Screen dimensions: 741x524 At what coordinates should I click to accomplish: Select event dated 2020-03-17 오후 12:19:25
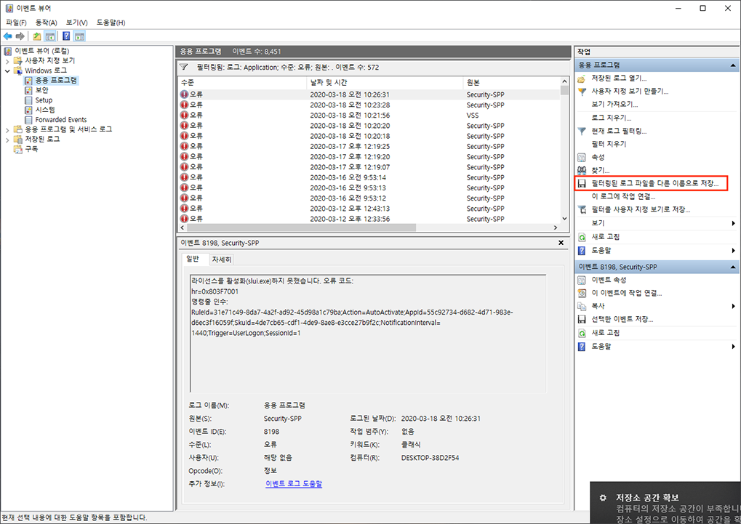(x=369, y=147)
